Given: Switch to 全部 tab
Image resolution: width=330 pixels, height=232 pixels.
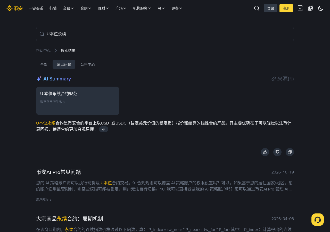Looking at the screenshot, I should pos(44,64).
